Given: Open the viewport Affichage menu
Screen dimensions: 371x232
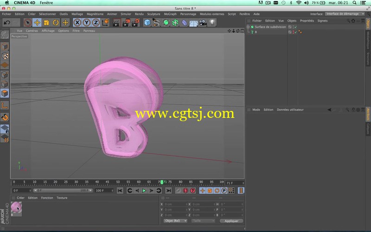Looking at the screenshot, I should [x=48, y=31].
